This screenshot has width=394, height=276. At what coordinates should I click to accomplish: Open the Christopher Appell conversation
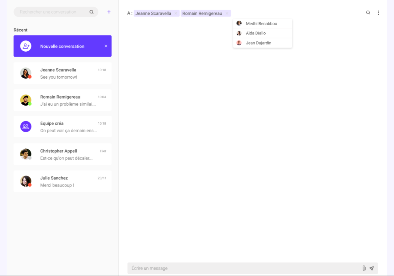click(63, 154)
